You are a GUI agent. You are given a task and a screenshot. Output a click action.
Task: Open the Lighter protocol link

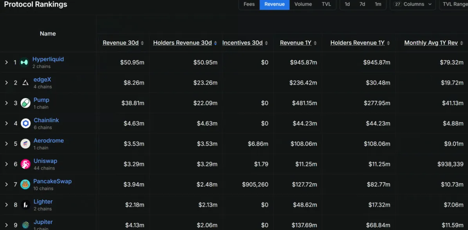coord(43,202)
